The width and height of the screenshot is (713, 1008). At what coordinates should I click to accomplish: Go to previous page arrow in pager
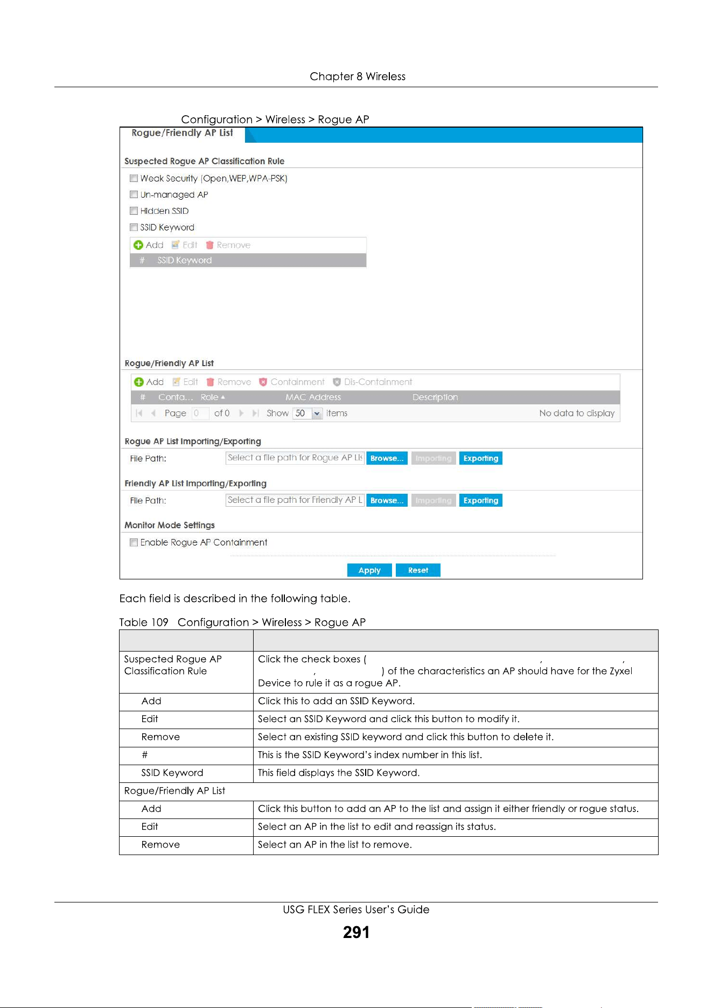click(x=153, y=413)
